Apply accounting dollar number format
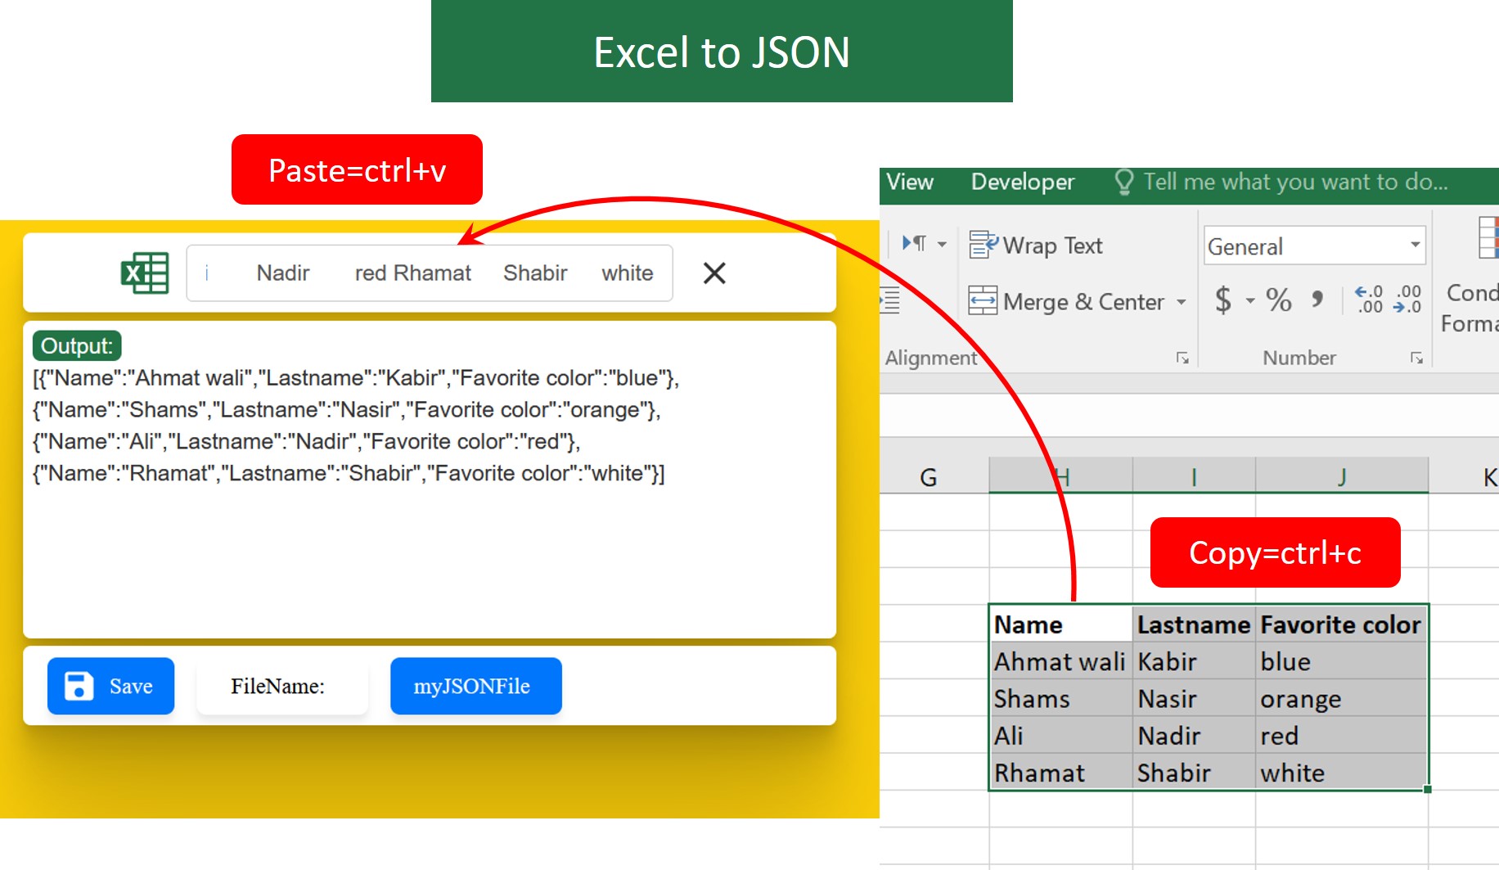This screenshot has height=870, width=1499. [x=1223, y=300]
